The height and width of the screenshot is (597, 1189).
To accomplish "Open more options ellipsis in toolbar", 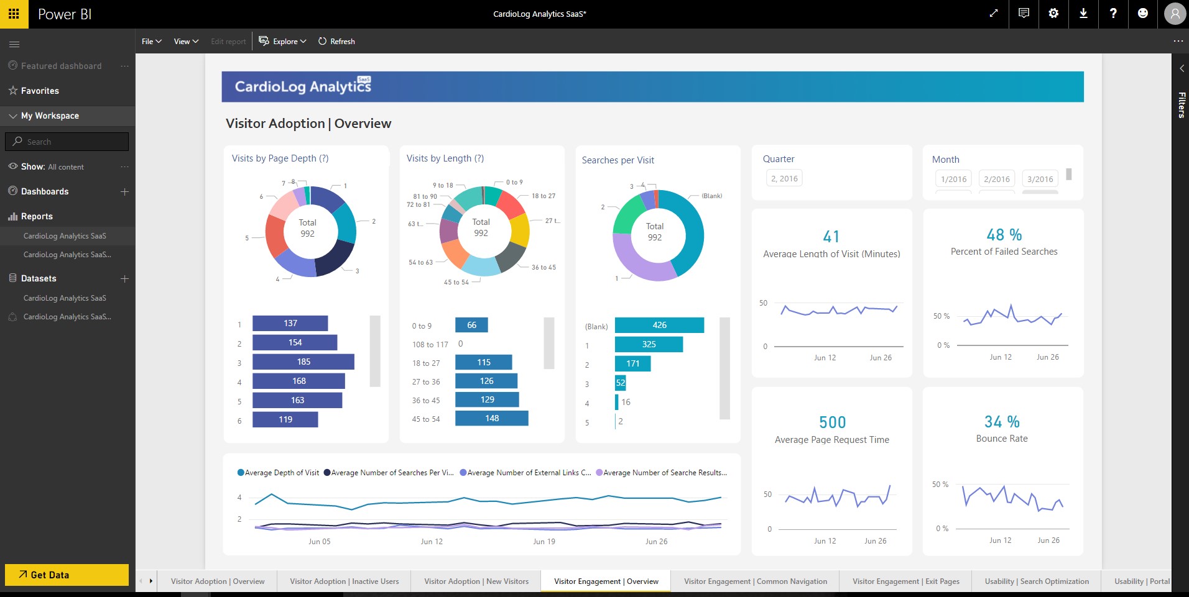I will [1178, 41].
